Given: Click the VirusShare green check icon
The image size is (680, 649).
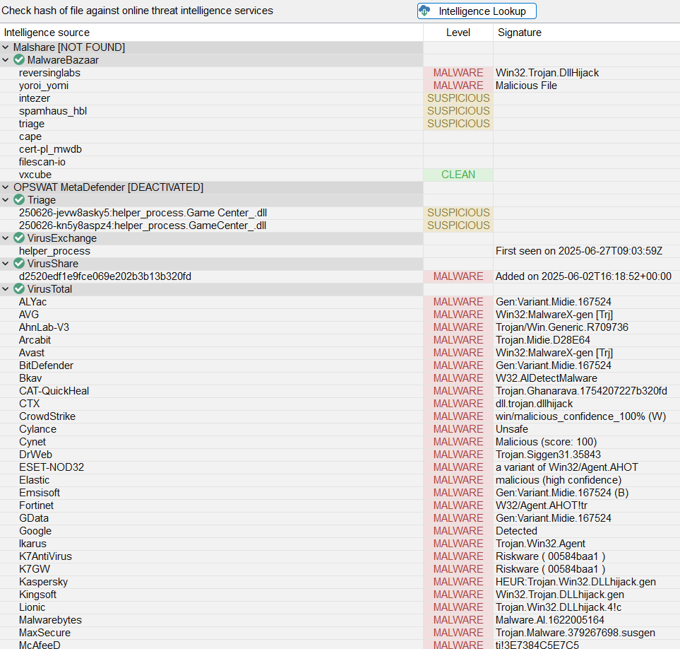Looking at the screenshot, I should tap(19, 264).
